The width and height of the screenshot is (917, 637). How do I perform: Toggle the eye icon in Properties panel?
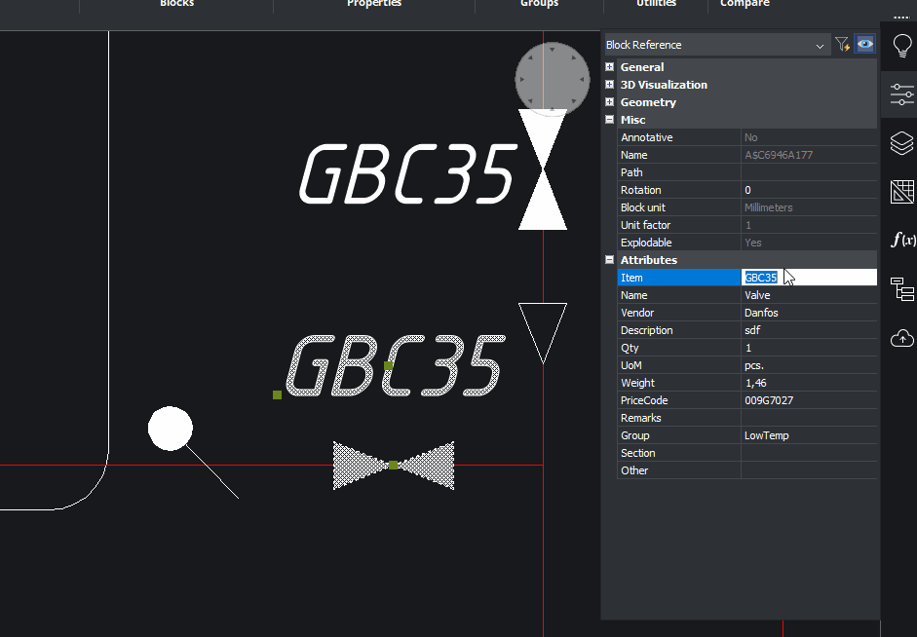[x=864, y=45]
